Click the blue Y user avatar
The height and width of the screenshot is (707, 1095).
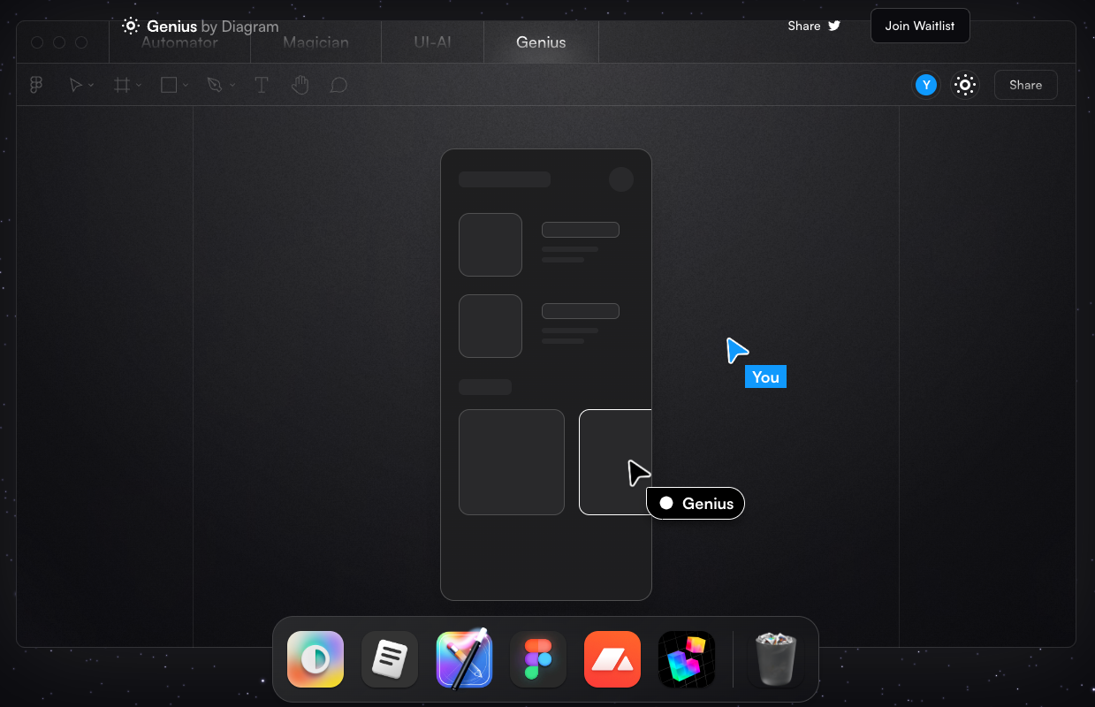click(925, 85)
